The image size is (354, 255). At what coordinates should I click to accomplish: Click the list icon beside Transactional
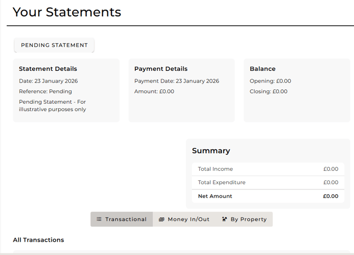tap(99, 220)
